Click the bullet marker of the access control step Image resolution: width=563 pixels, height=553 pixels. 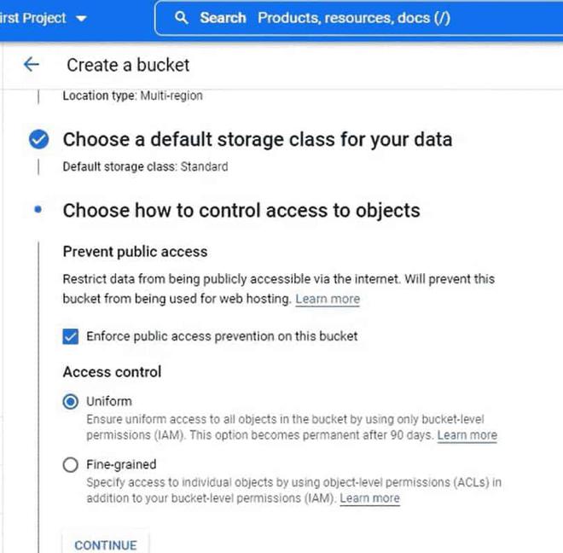tap(38, 210)
